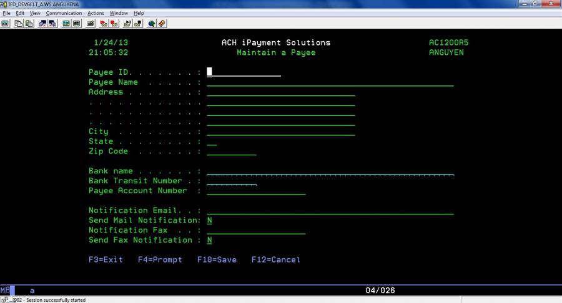Click the rightmost toolbar icon beside the globe
Viewport: 562px width, 303px height.
162,24
